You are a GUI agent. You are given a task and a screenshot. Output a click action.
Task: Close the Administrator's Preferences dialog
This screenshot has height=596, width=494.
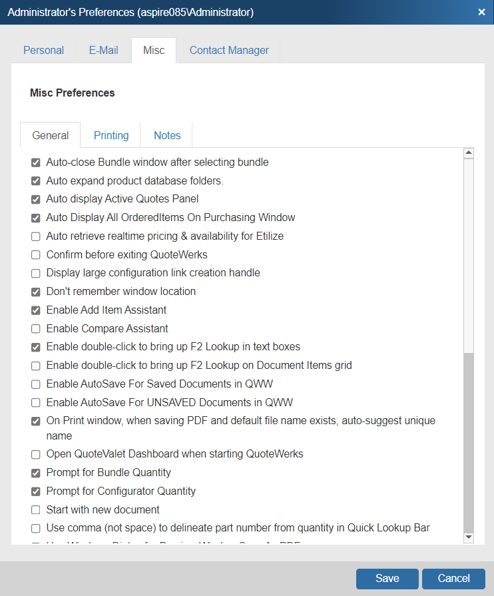pyautogui.click(x=481, y=12)
